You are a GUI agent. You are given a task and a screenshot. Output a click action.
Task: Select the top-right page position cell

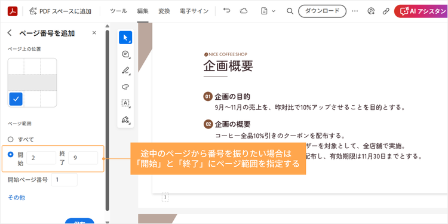(x=48, y=66)
